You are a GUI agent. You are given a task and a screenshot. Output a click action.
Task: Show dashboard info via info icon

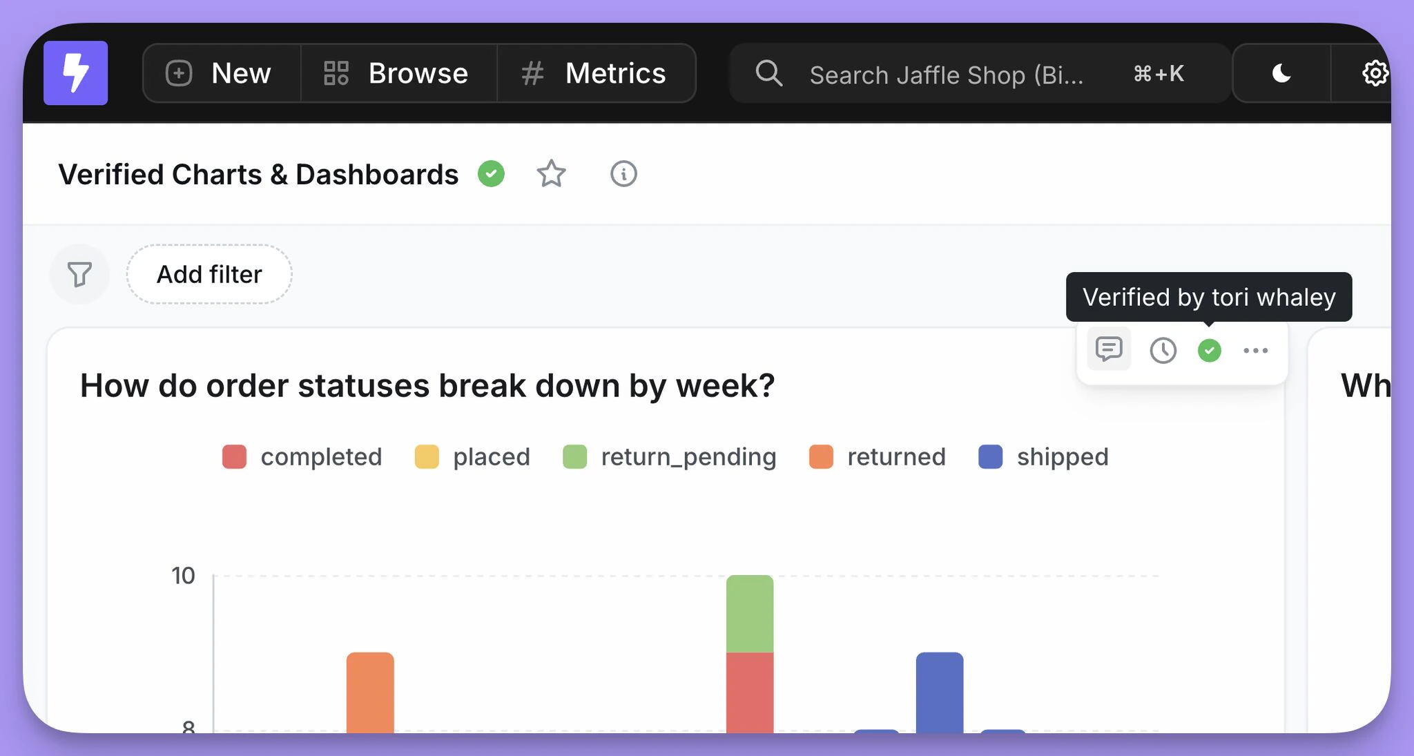[x=623, y=174]
